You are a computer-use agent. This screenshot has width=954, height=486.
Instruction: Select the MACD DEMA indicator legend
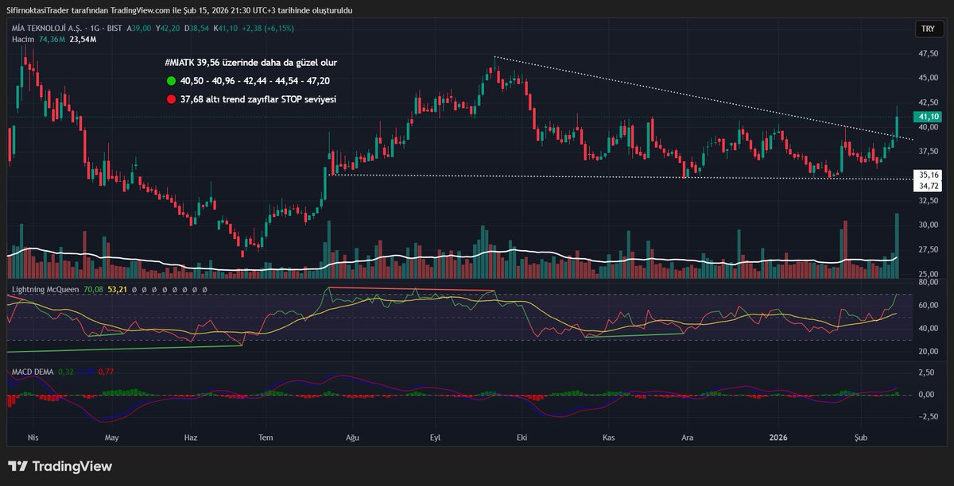pyautogui.click(x=31, y=371)
